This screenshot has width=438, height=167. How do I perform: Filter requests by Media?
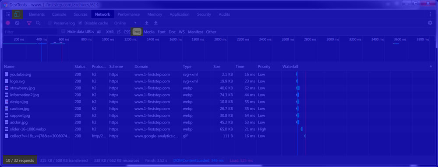tap(149, 32)
